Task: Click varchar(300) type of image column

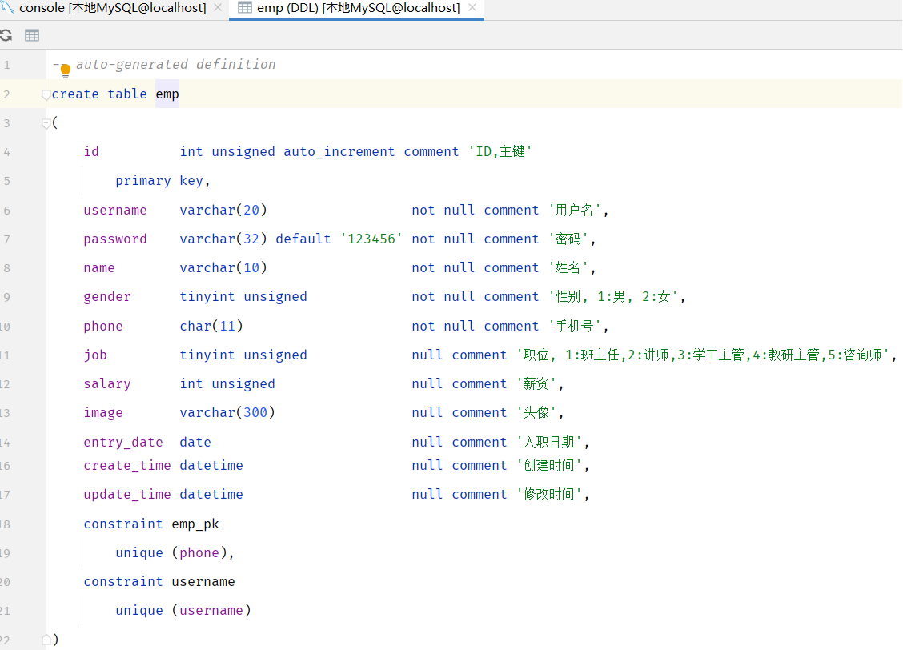Action: point(227,413)
